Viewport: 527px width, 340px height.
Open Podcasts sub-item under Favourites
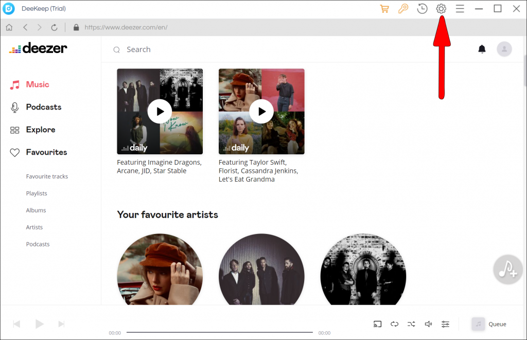(x=38, y=244)
